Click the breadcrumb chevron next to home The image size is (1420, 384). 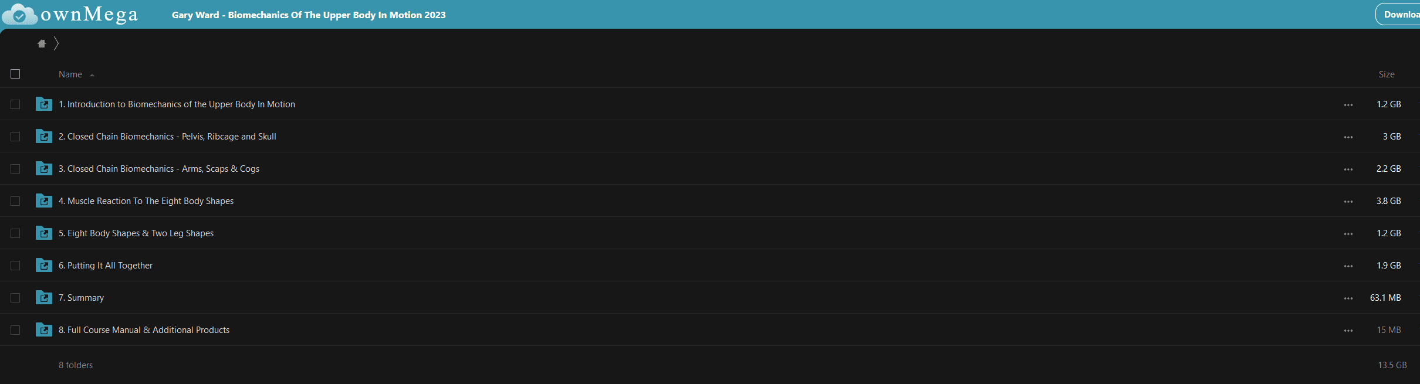point(56,43)
